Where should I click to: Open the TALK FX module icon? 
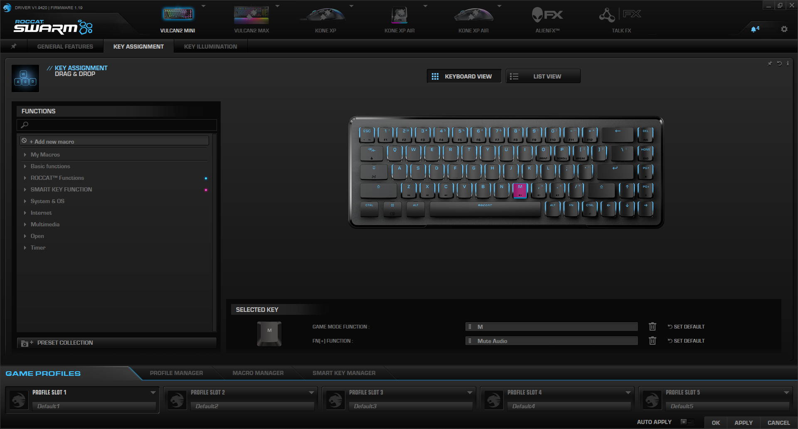tap(620, 15)
